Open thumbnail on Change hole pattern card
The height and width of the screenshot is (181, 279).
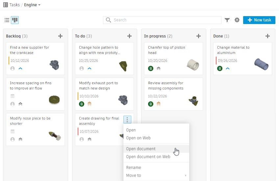(123, 66)
